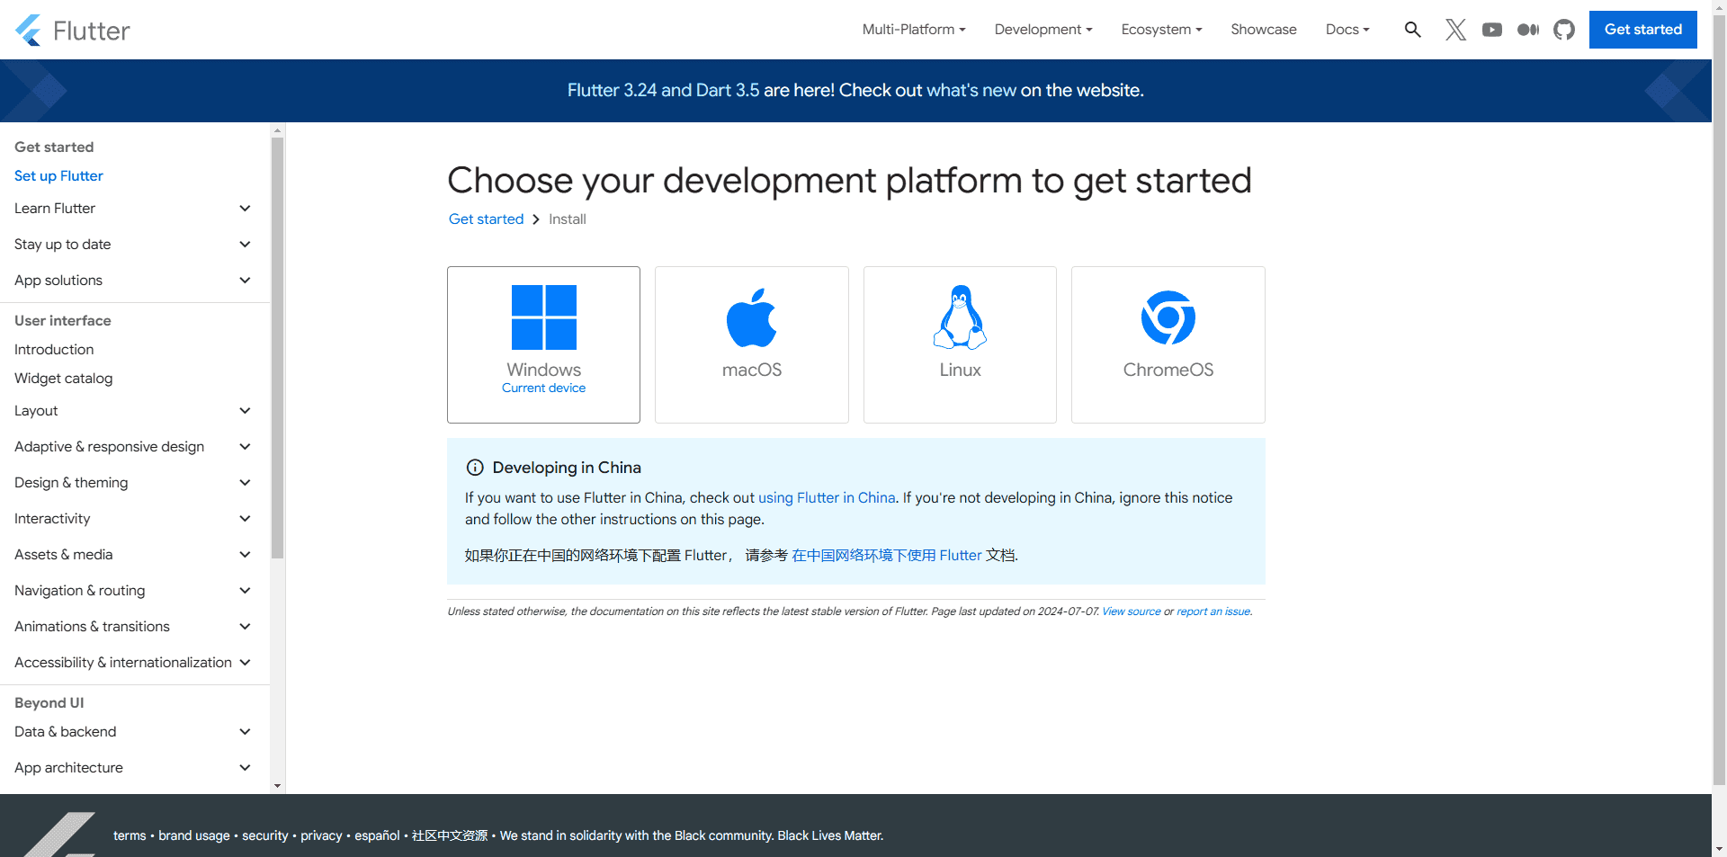Click Flutter 3.24 and Dart 3.5 banner link
This screenshot has height=857, width=1727.
coord(663,90)
